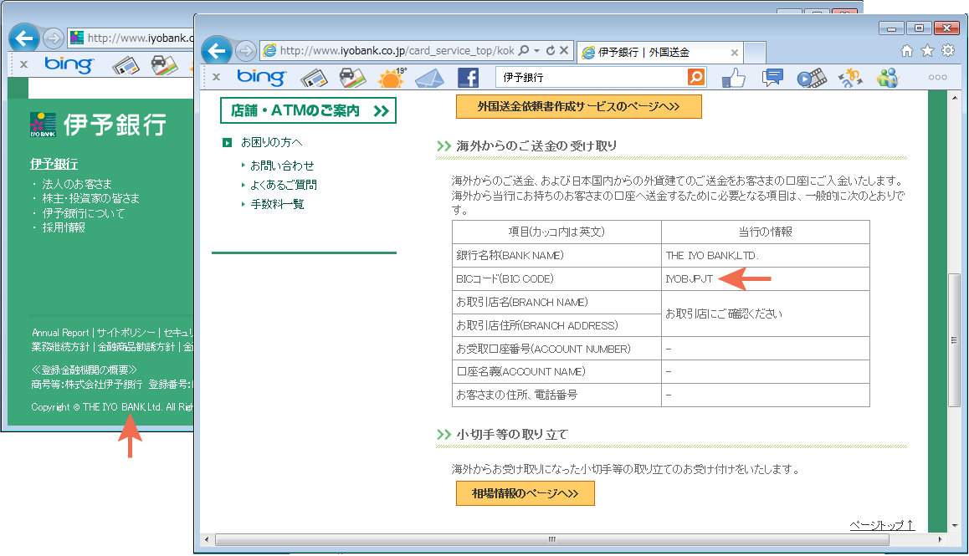This screenshot has height=556, width=969.
Task: Open お問い合わせ link
Action: click(282, 166)
